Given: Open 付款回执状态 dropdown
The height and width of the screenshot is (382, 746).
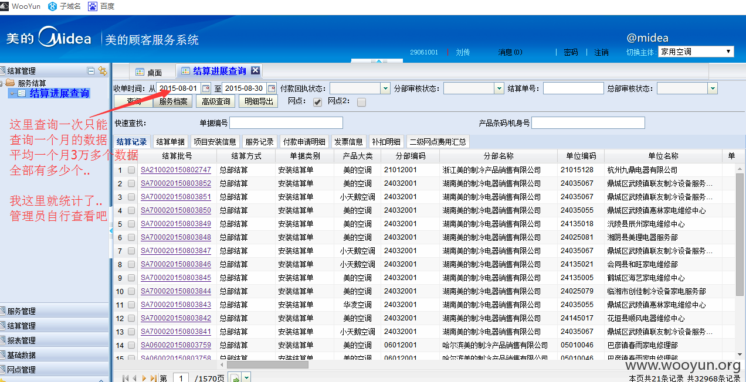Looking at the screenshot, I should click(x=385, y=88).
